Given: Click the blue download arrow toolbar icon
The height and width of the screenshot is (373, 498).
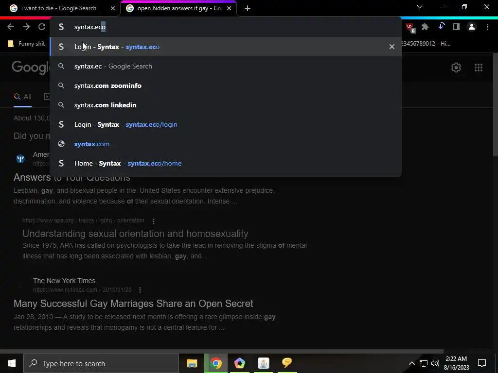Looking at the screenshot, I should [x=441, y=27].
